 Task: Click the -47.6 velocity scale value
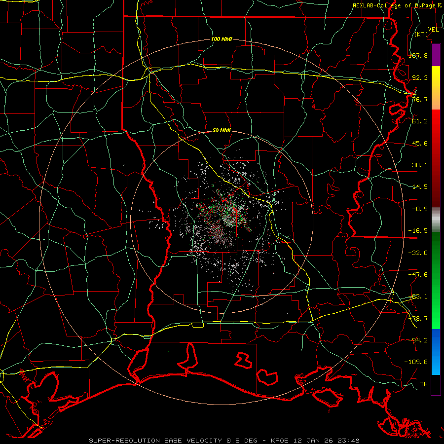pos(418,275)
